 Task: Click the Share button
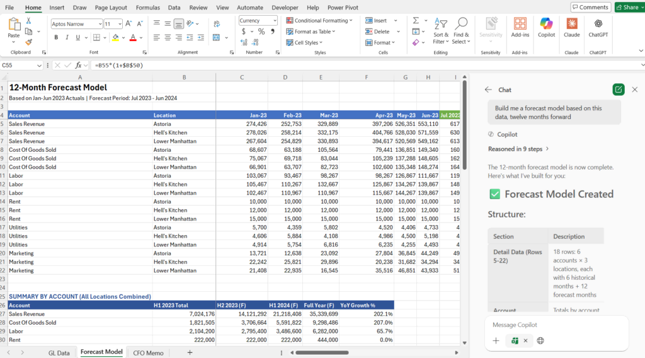coord(630,7)
